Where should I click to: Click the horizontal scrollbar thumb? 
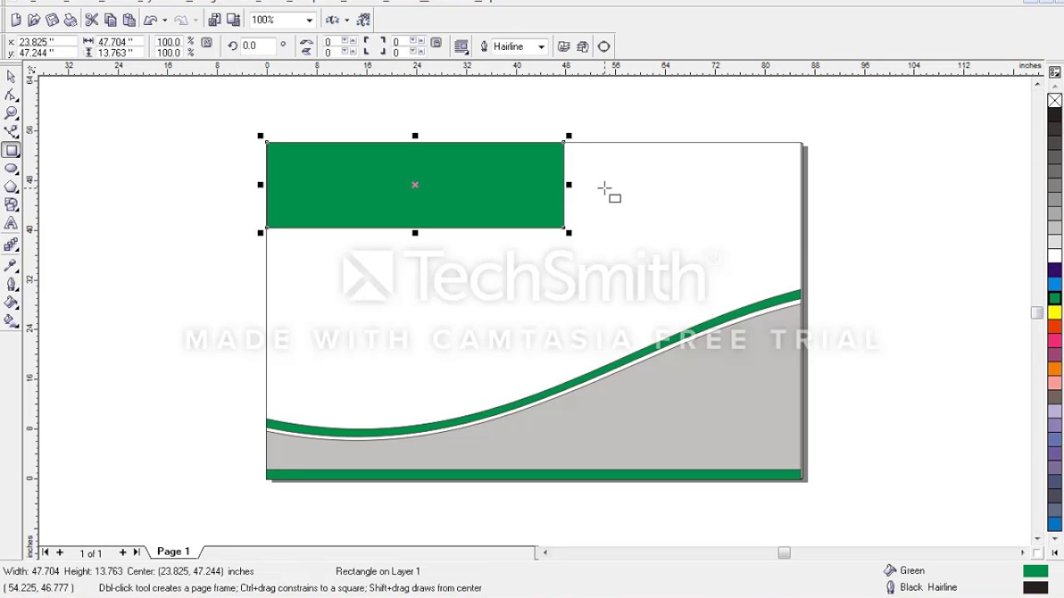(x=784, y=552)
